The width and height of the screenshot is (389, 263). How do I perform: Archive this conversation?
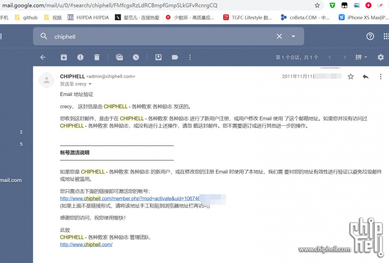64,57
